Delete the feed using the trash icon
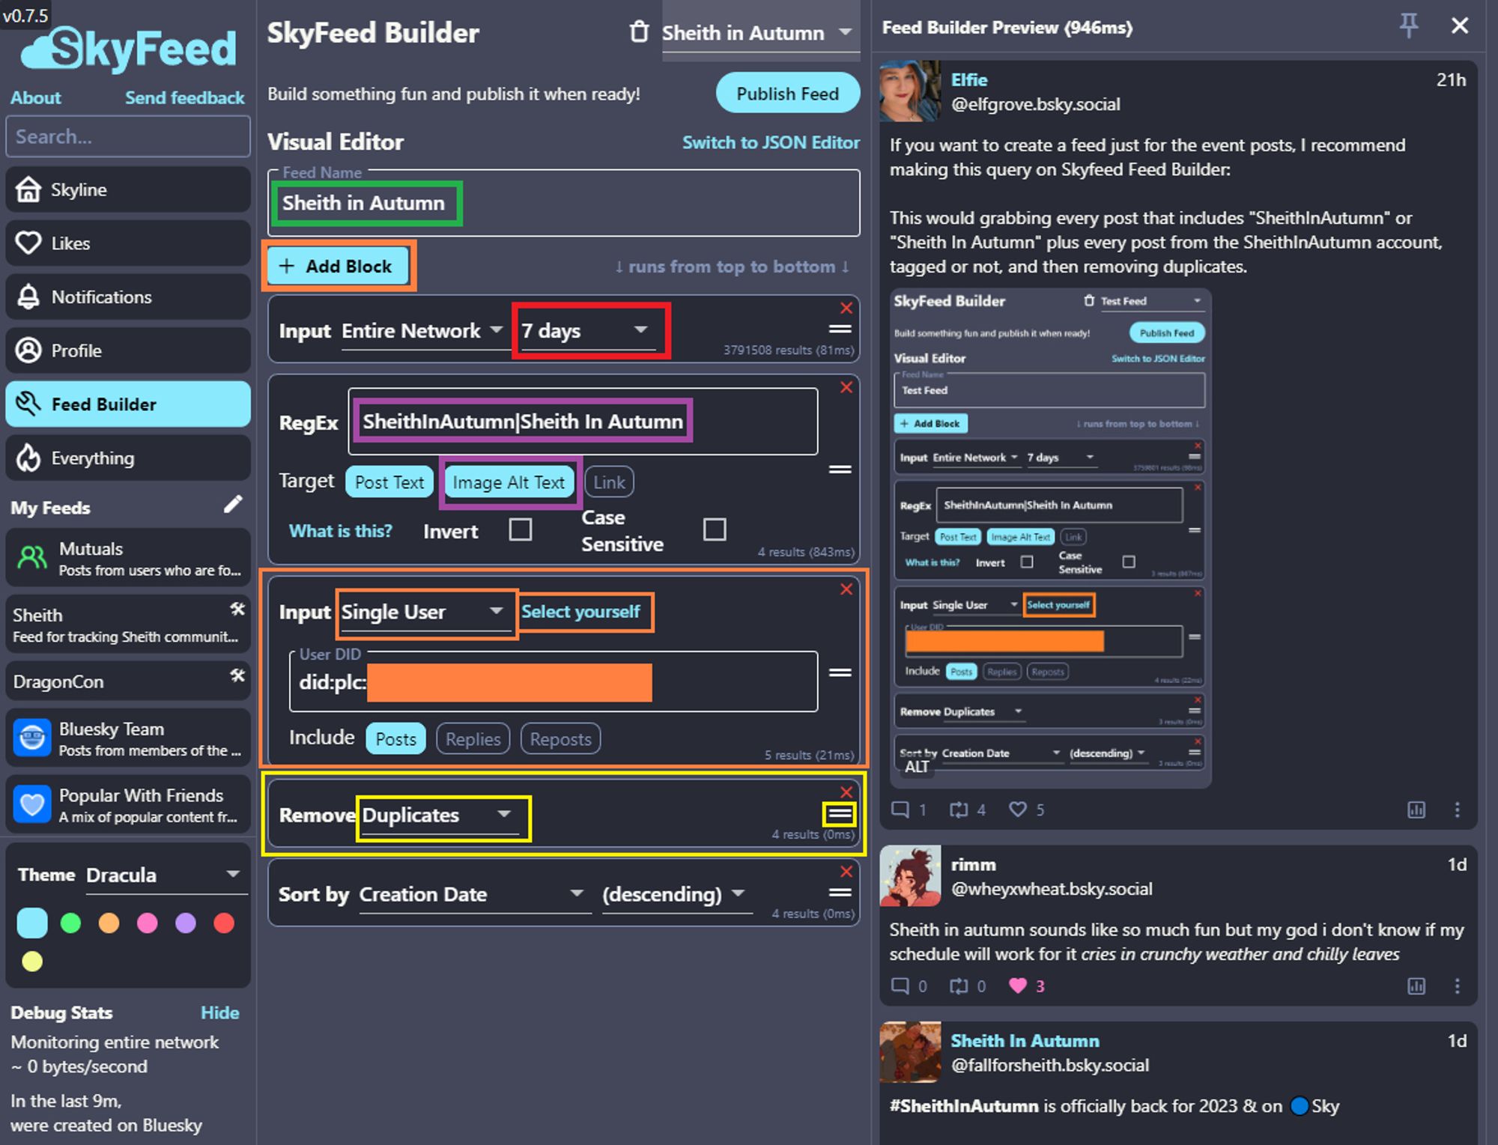Screen dimensions: 1498x1145 coord(638,32)
